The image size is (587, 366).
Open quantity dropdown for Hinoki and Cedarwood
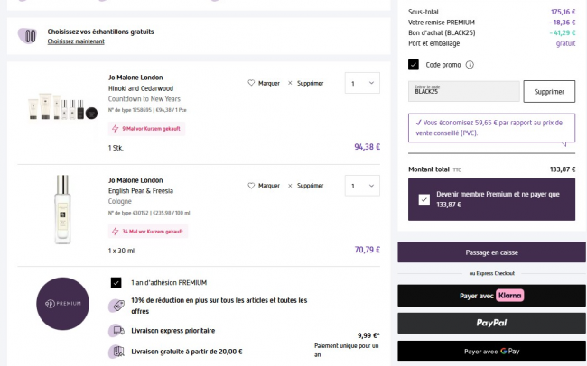[x=362, y=84]
